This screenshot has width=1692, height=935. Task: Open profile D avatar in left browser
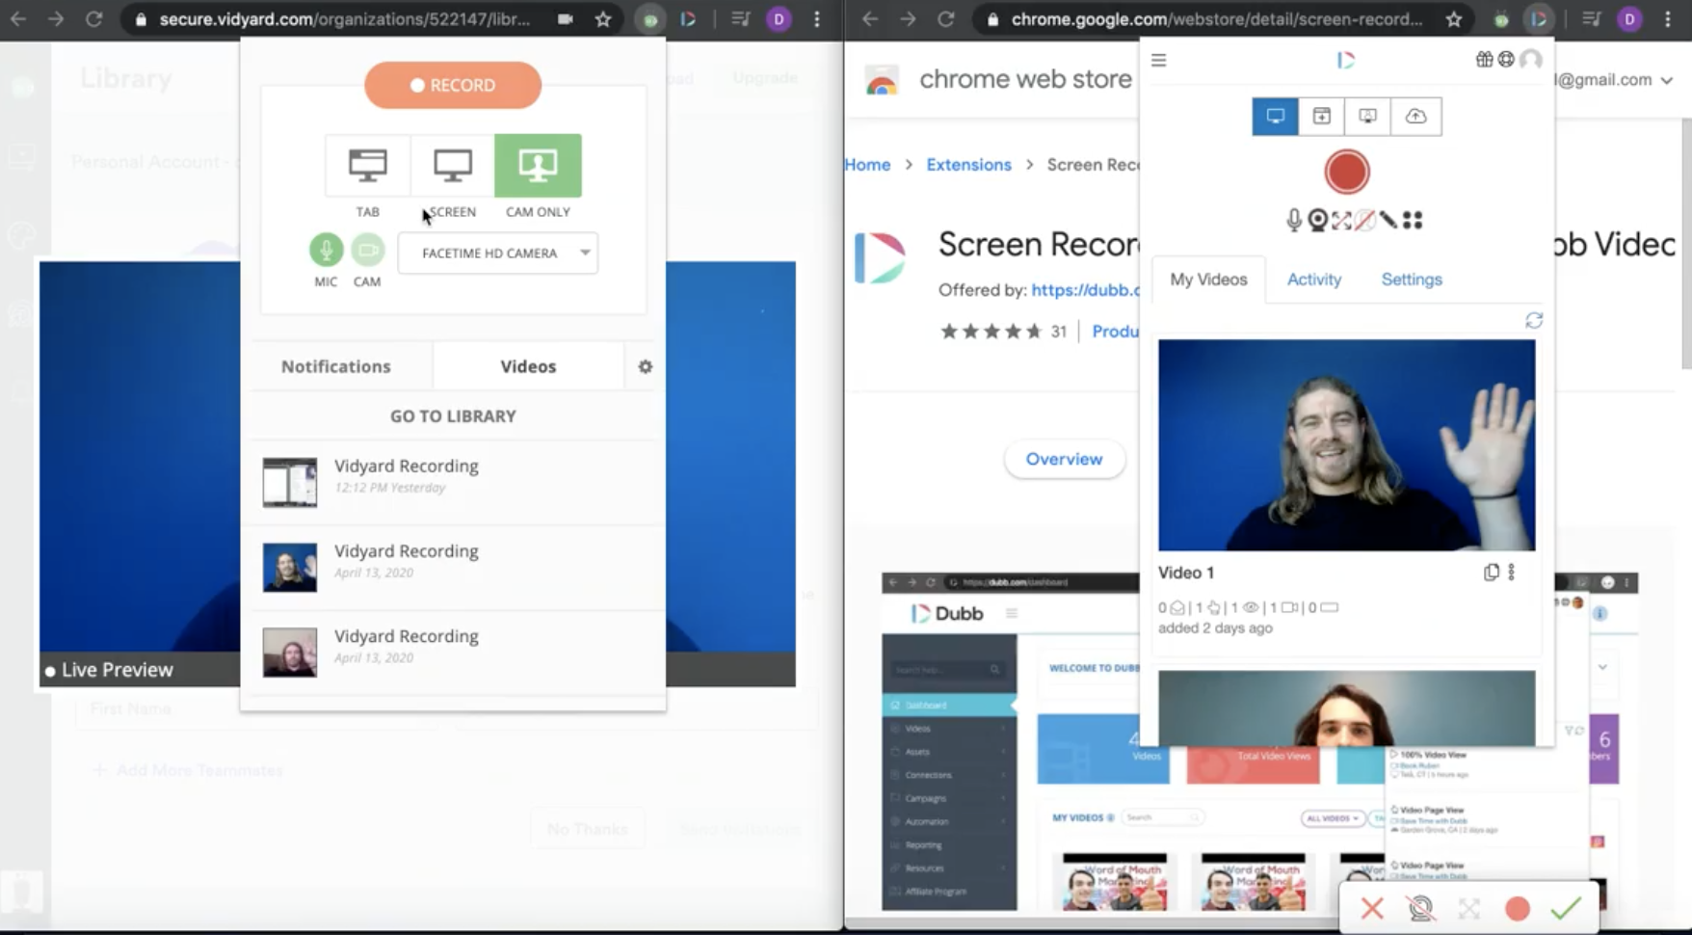tap(779, 19)
